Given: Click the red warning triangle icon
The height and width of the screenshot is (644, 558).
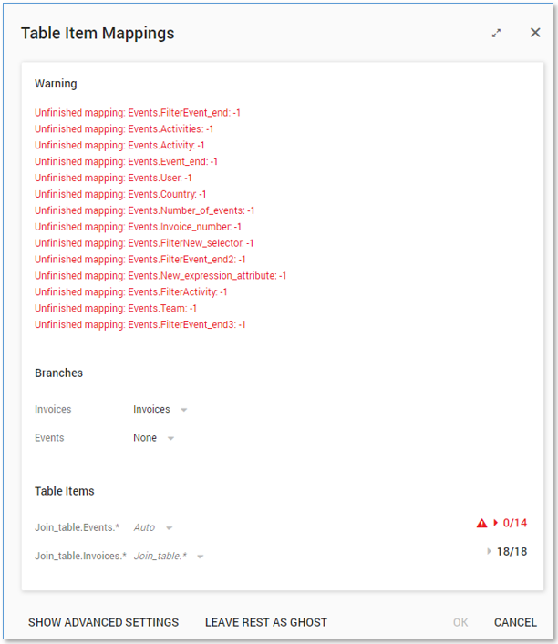Looking at the screenshot, I should (481, 524).
